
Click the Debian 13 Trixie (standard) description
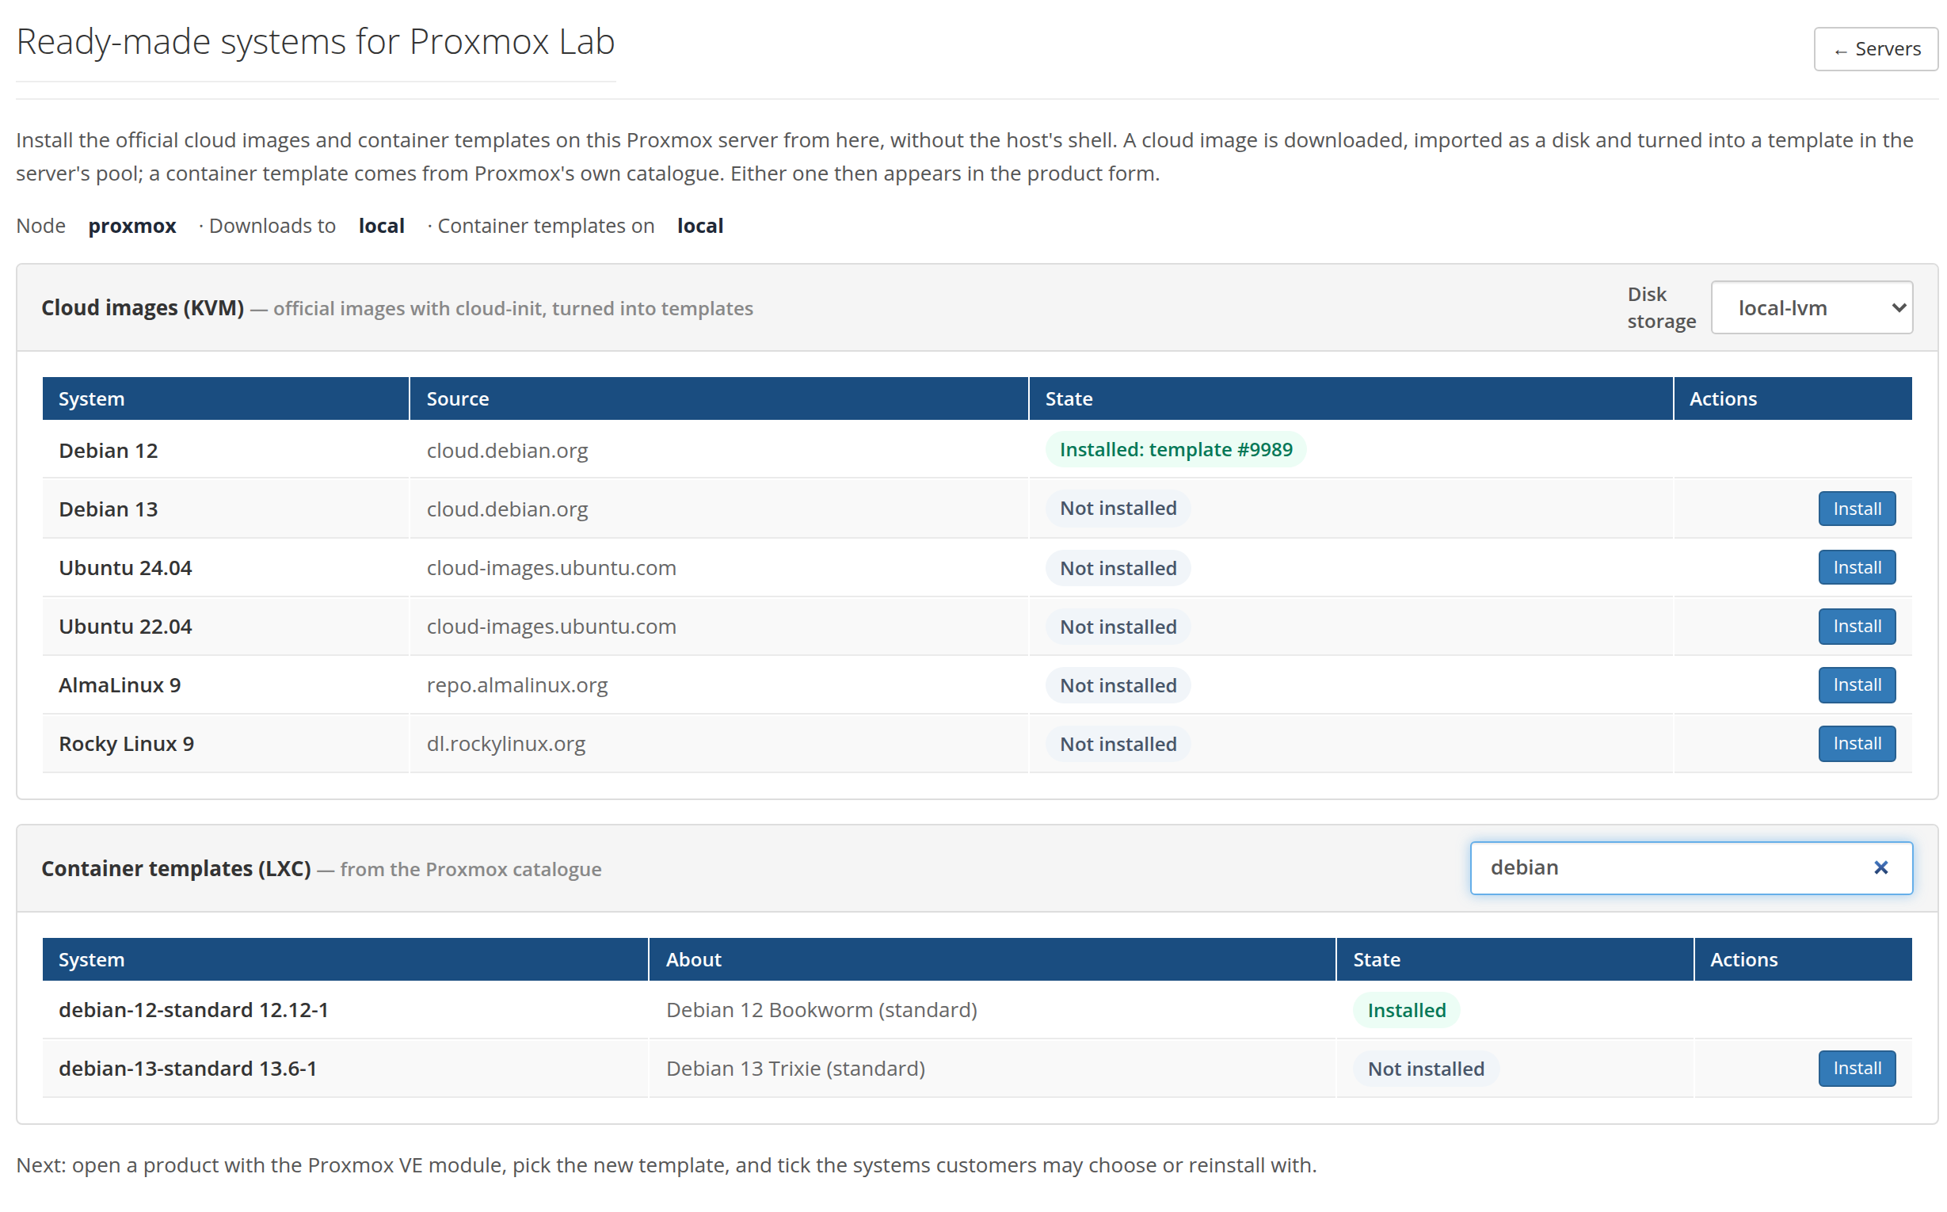point(795,1069)
